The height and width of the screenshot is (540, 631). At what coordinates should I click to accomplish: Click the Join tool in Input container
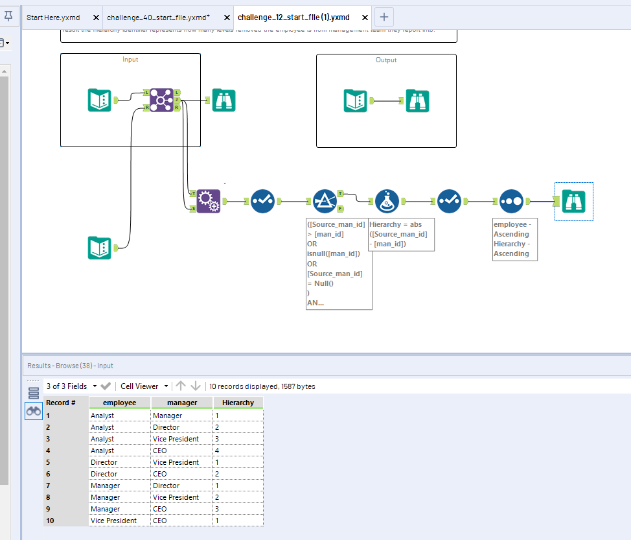pos(161,100)
